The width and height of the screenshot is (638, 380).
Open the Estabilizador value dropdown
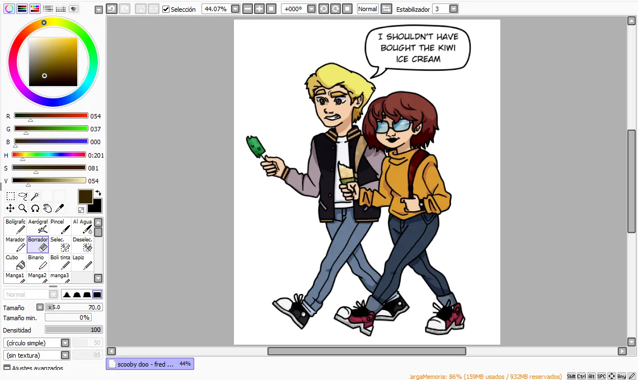[x=454, y=9]
